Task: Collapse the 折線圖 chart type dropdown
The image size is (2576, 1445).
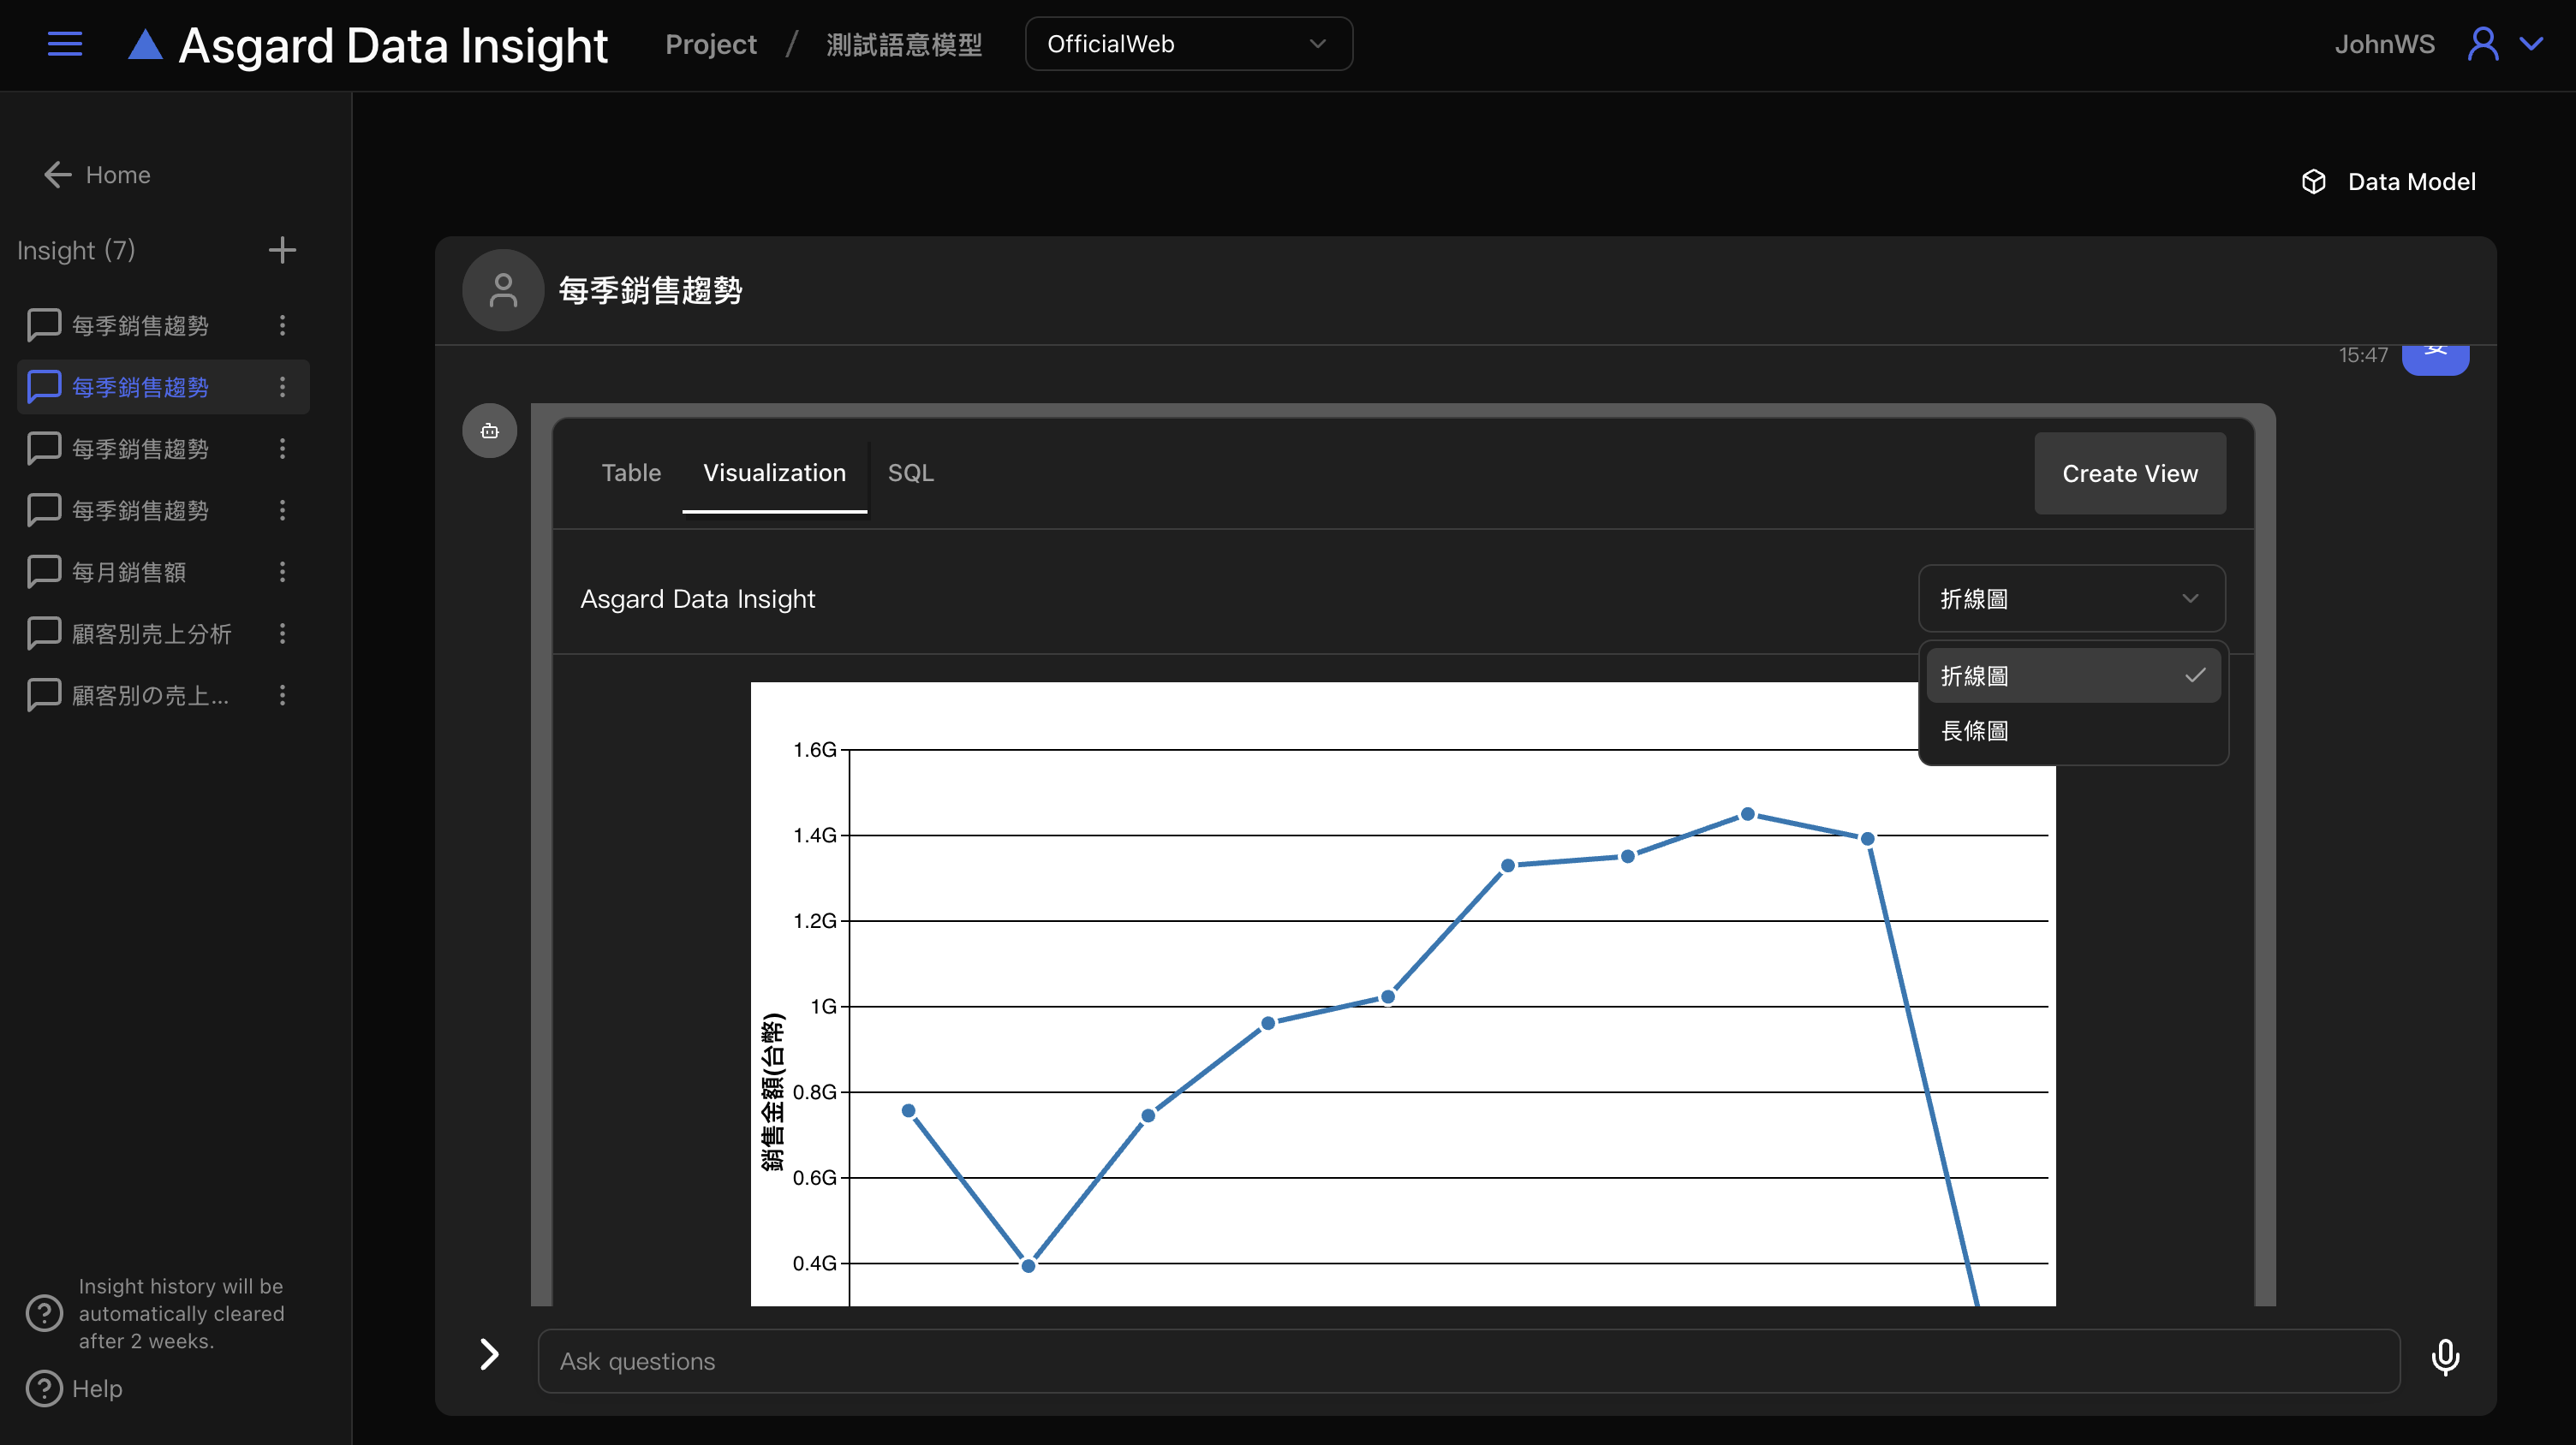Action: click(2071, 598)
